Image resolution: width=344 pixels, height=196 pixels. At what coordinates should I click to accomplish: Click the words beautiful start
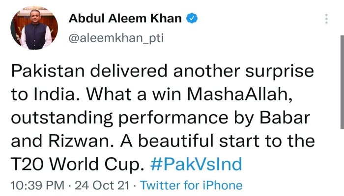[199, 141]
